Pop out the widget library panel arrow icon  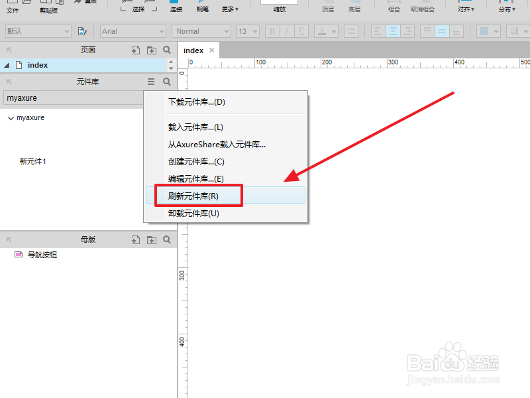[9, 82]
